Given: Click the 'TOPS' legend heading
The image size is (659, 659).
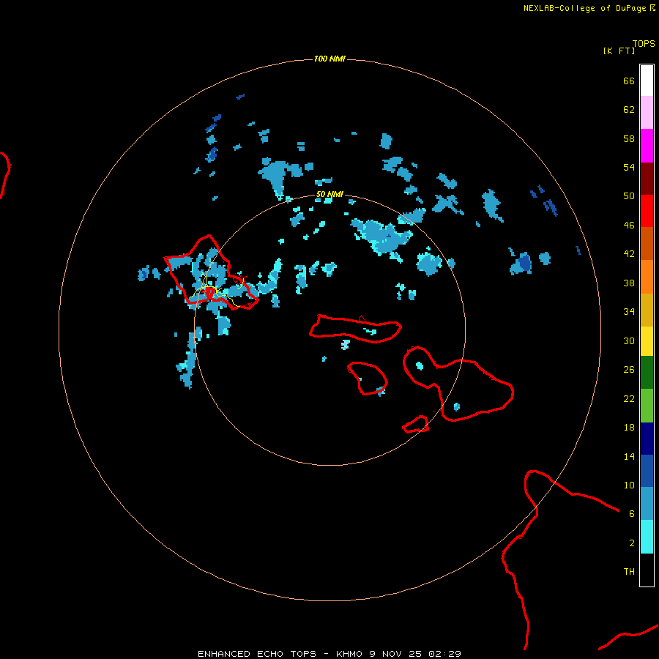Looking at the screenshot, I should click(x=644, y=44).
